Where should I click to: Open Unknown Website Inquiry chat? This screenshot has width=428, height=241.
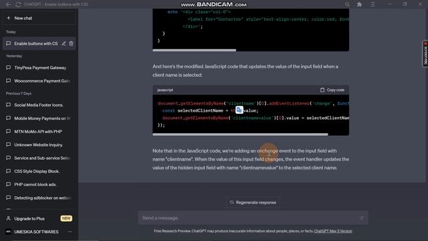click(39, 145)
